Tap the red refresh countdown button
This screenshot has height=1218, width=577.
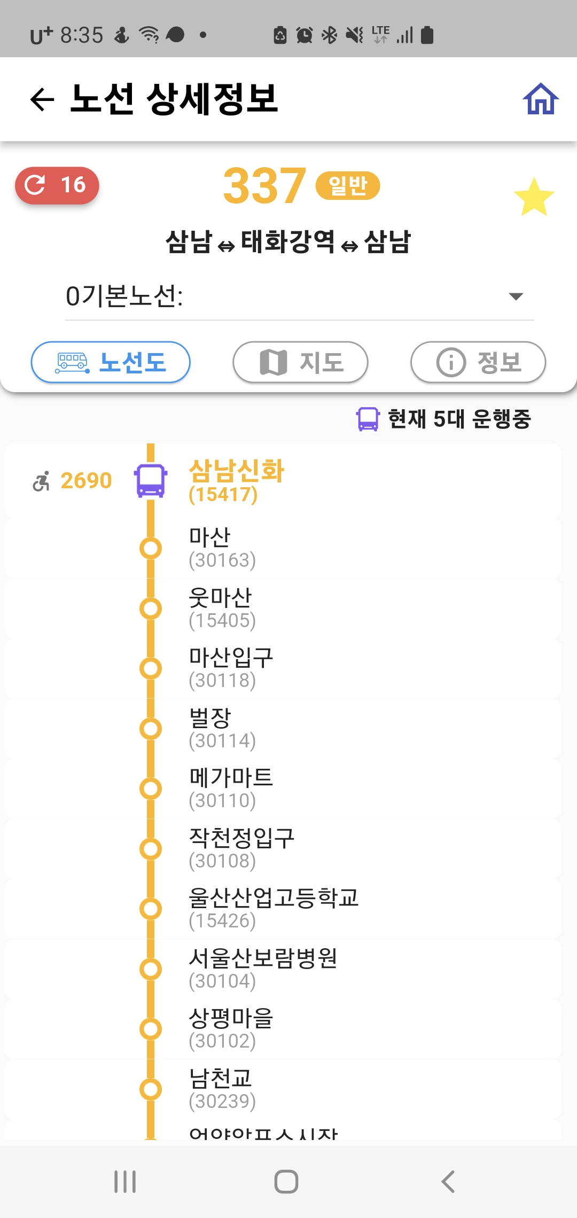[x=57, y=185]
